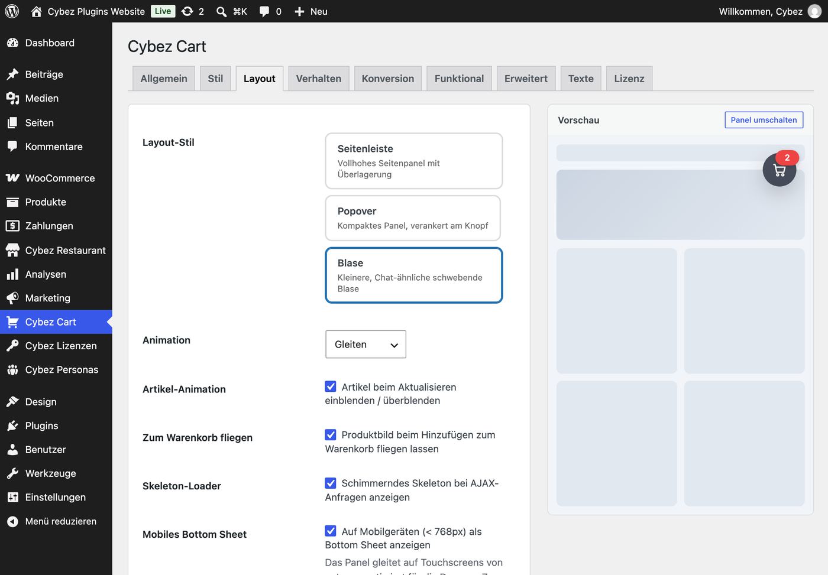Open the Lizenz tab
Screen dimensions: 828x575
629,79
